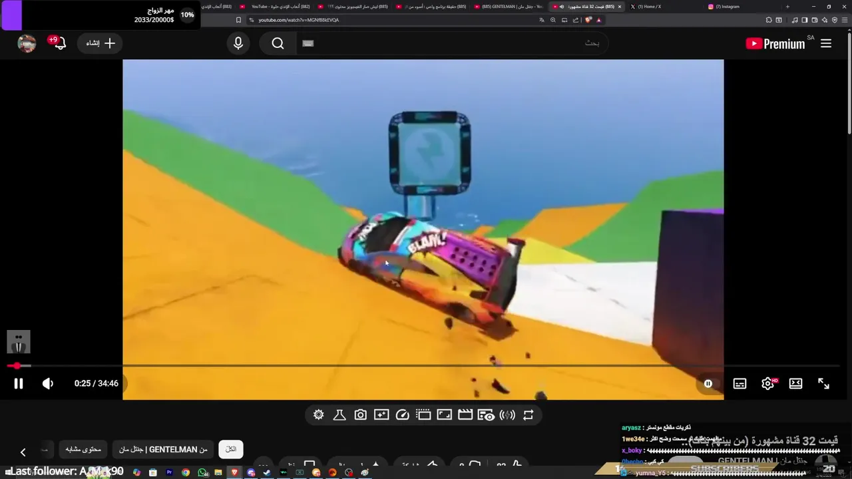Image resolution: width=852 pixels, height=479 pixels.
Task: Open account avatar menu
Action: tap(27, 43)
